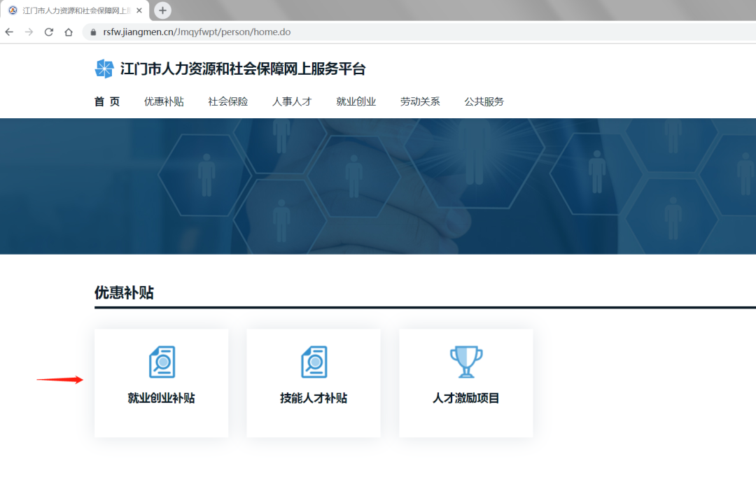Click the 江门市人力资源和社会保障网上服务平台 title
This screenshot has height=482, width=756.
(243, 69)
